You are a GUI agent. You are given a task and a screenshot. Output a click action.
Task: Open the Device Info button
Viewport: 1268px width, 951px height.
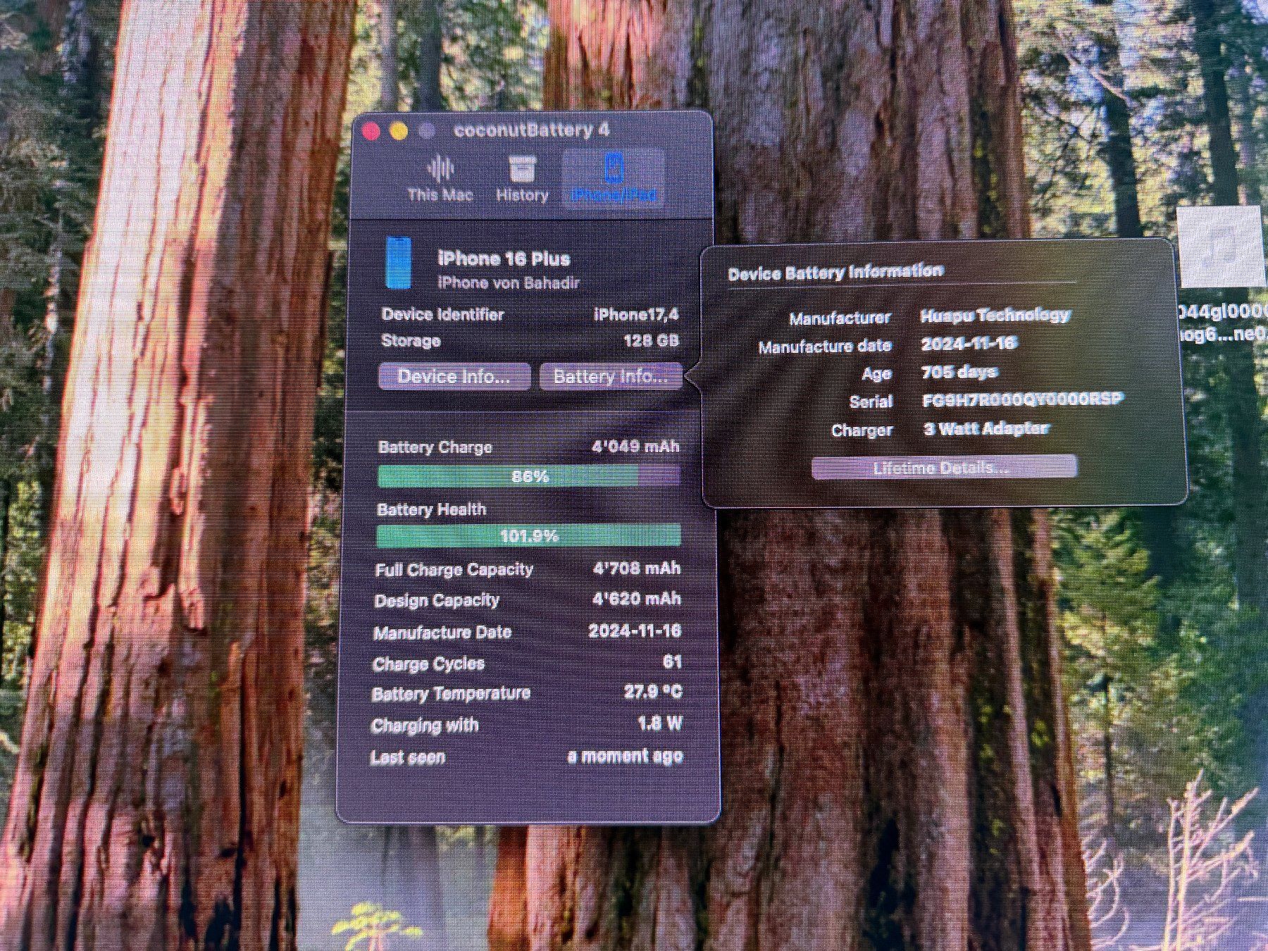454,376
